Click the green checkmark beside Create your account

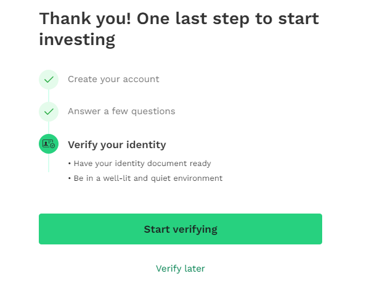click(x=49, y=80)
